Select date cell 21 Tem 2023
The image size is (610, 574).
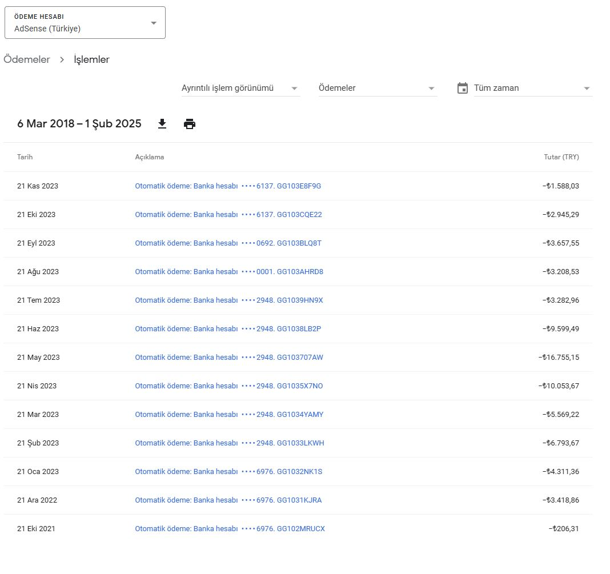point(38,300)
